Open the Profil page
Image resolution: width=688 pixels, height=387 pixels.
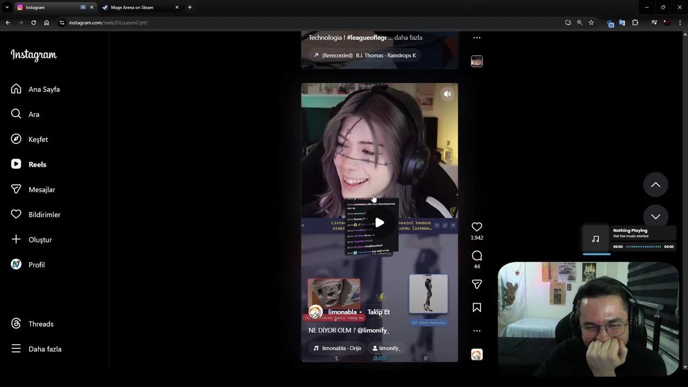(28, 264)
